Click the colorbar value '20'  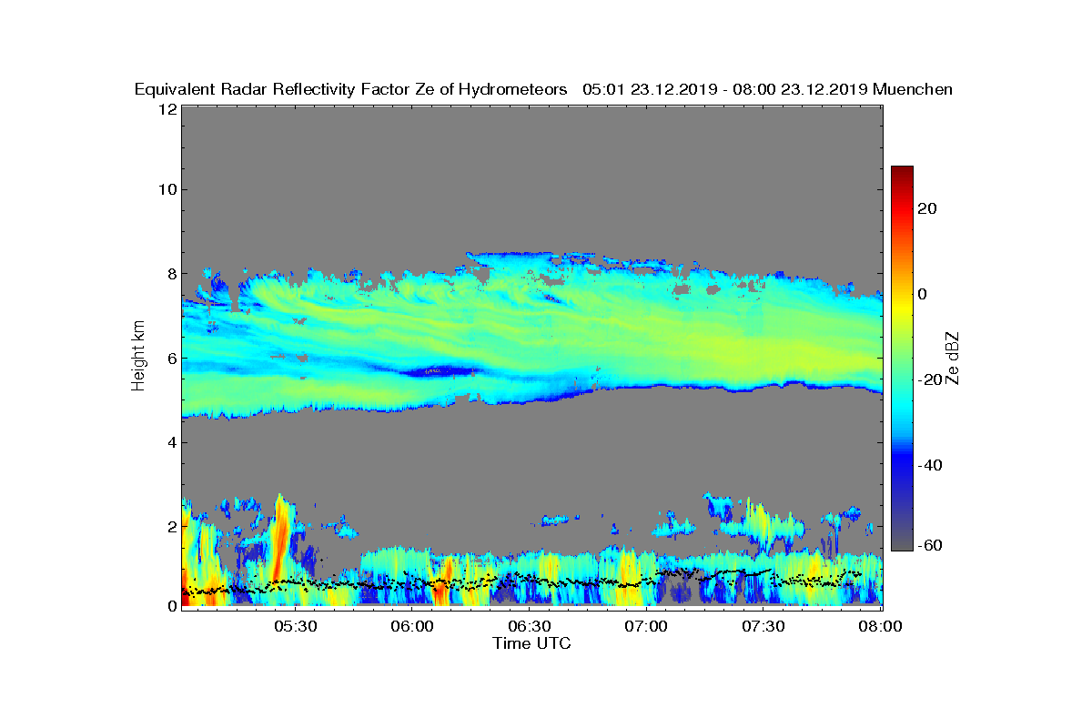point(928,208)
